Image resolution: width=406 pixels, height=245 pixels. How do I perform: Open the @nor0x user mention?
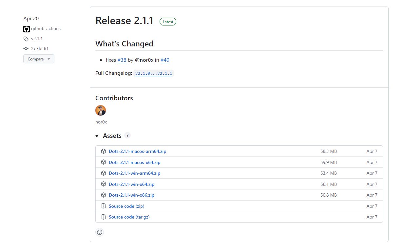(144, 60)
